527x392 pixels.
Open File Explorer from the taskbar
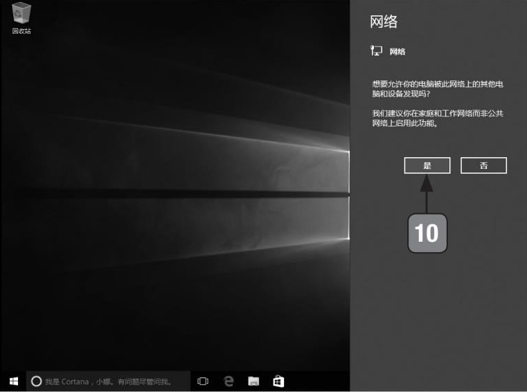(253, 381)
